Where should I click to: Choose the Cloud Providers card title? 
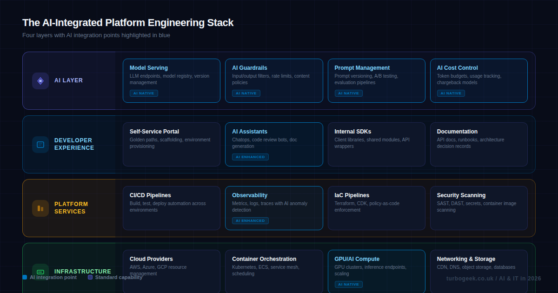pyautogui.click(x=151, y=259)
